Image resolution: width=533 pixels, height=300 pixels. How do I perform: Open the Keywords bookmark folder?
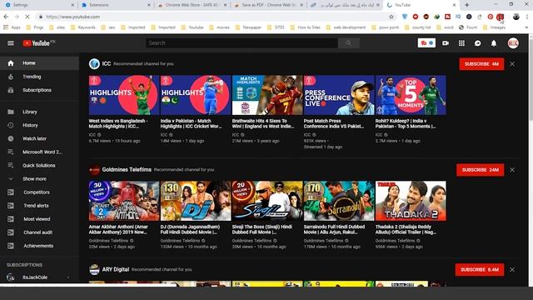pos(83,27)
